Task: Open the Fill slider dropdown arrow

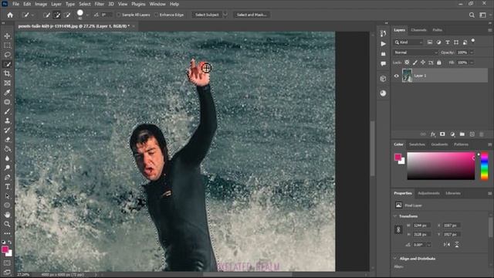Action: pos(472,63)
